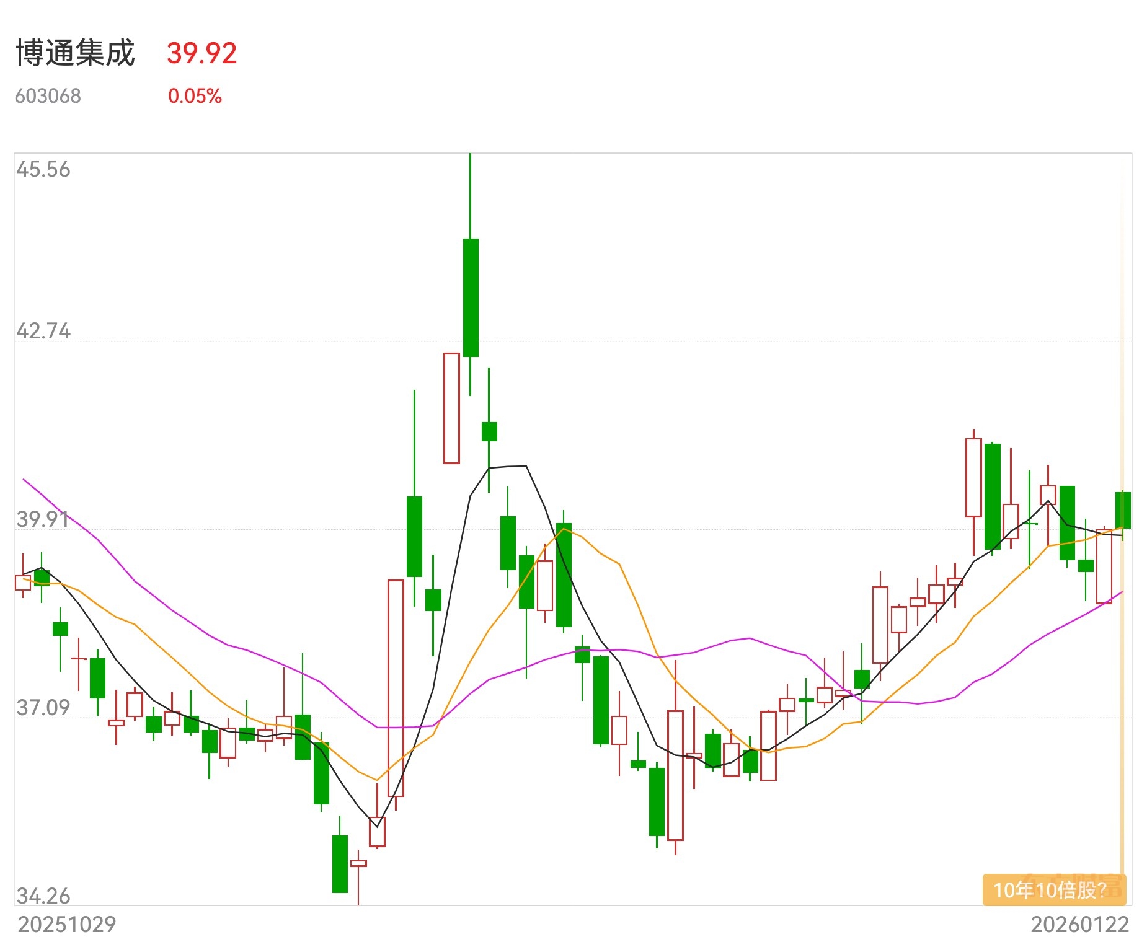Click the stock code 603068
This screenshot has height=942, width=1147.
point(48,96)
